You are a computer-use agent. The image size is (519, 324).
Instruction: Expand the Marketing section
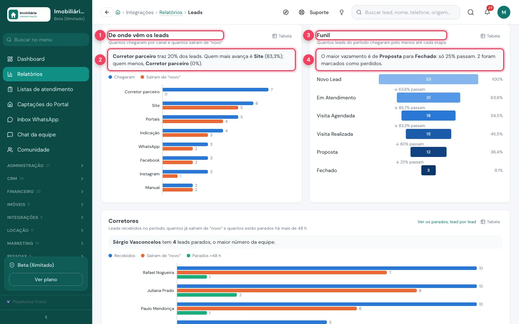point(46,243)
